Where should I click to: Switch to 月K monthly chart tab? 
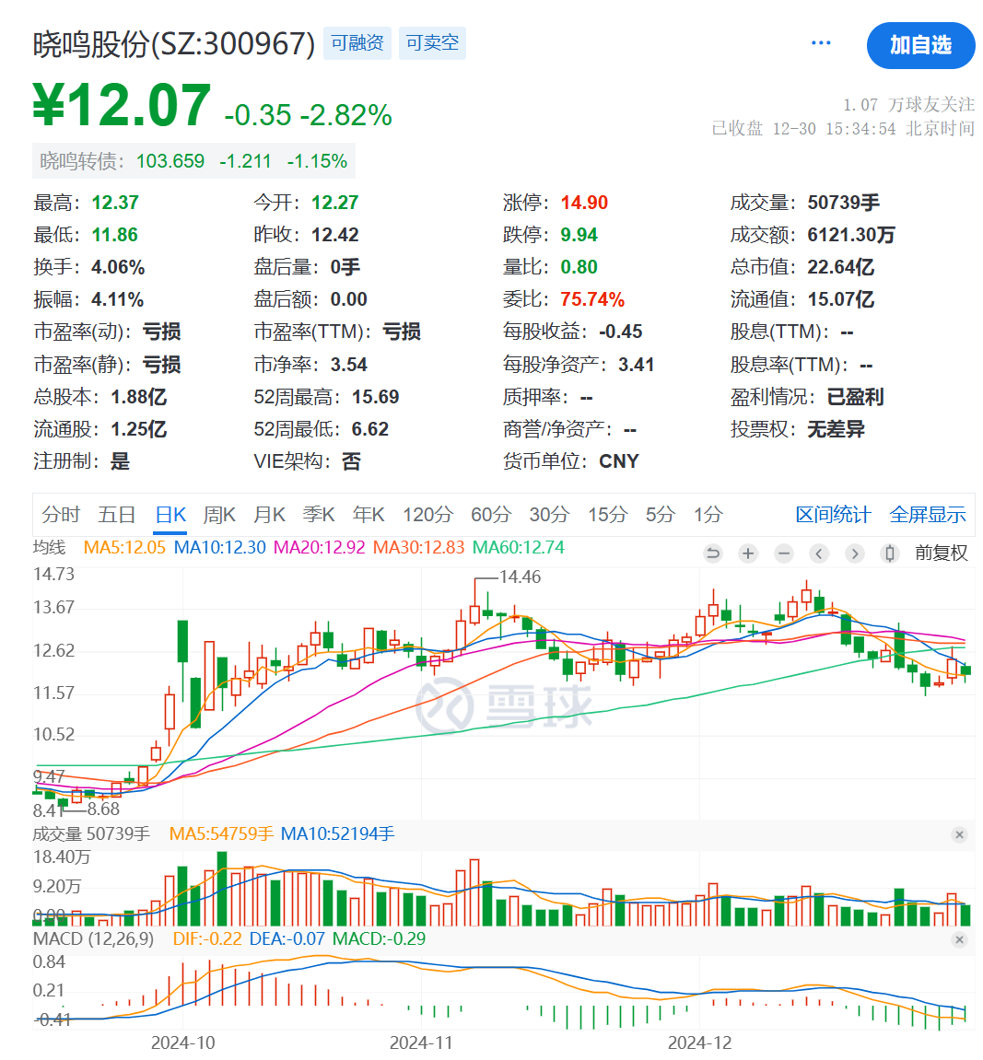269,515
